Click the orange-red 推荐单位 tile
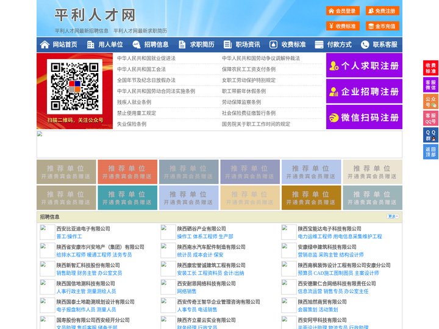The image size is (439, 329). (127, 172)
